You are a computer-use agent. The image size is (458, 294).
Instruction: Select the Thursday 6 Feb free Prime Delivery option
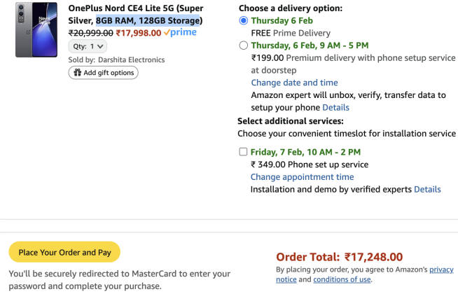pyautogui.click(x=244, y=21)
